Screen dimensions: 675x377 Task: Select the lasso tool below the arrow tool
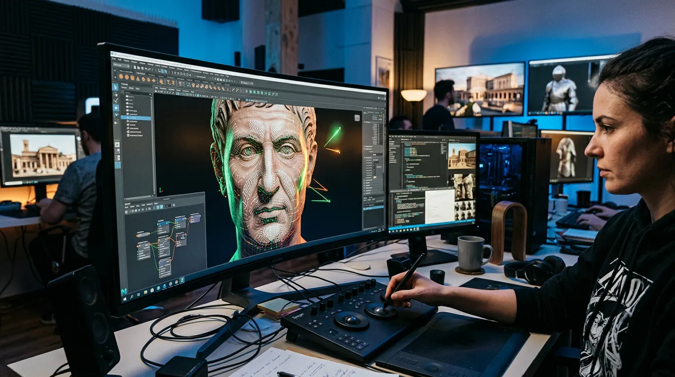point(115,94)
